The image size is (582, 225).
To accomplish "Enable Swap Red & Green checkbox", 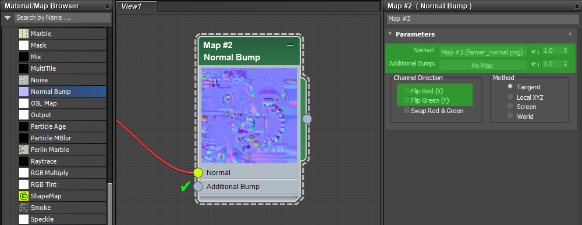I will tap(407, 111).
